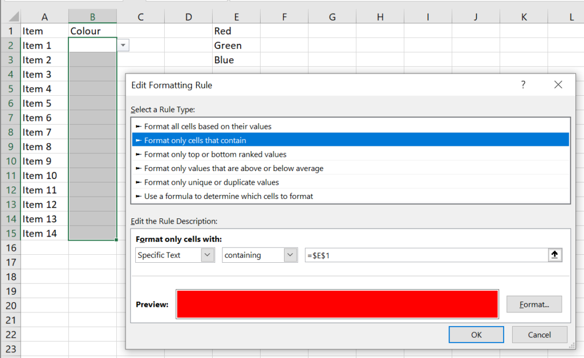Select cell E2 containing Green

tap(236, 46)
